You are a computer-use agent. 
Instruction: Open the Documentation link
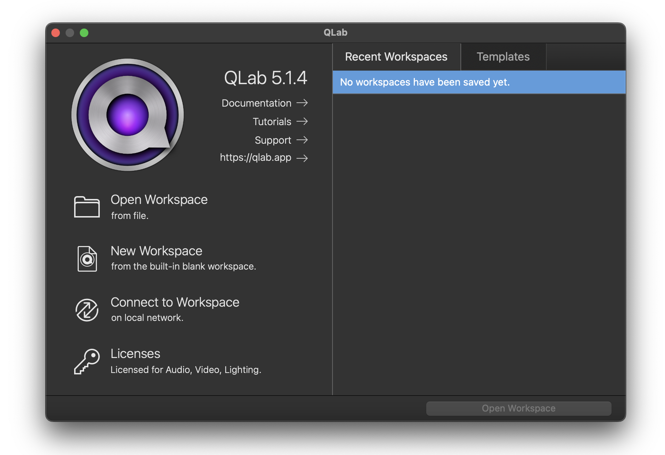[257, 103]
